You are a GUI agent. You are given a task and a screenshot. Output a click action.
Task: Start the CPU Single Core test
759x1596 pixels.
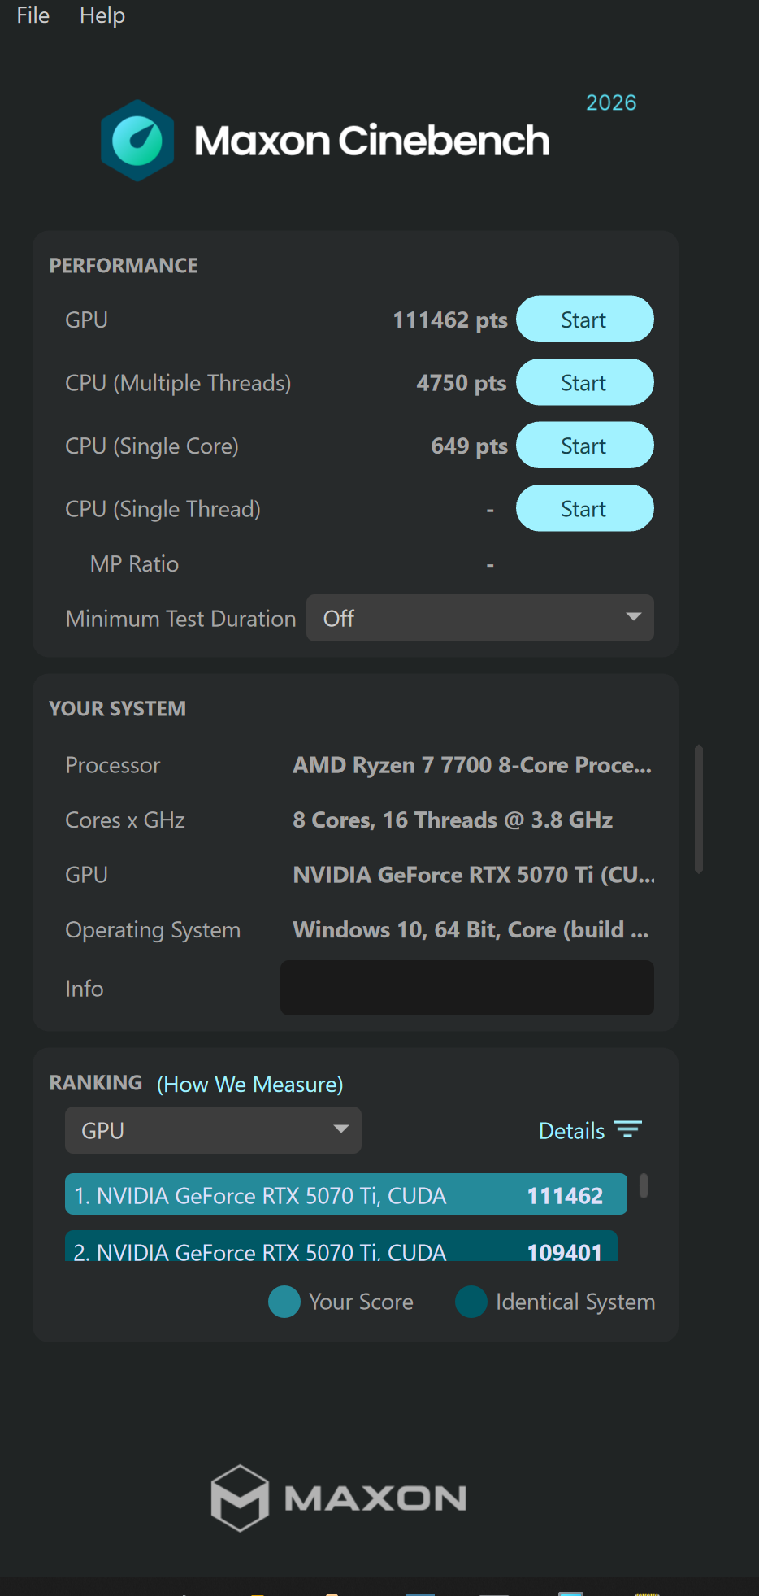point(584,446)
